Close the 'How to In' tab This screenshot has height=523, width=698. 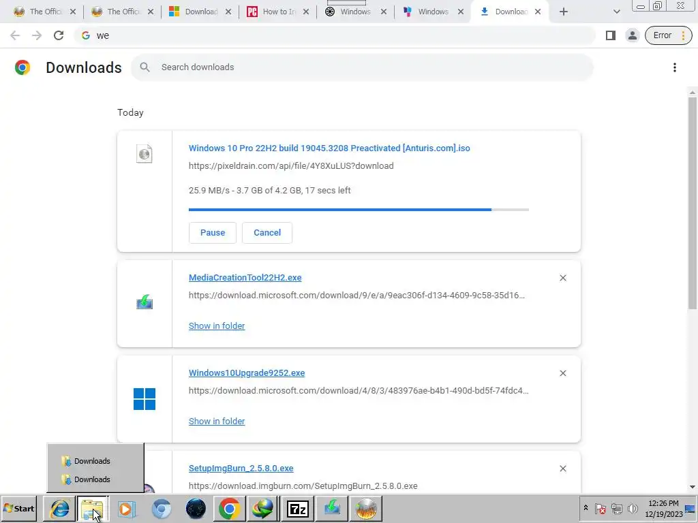pyautogui.click(x=306, y=12)
